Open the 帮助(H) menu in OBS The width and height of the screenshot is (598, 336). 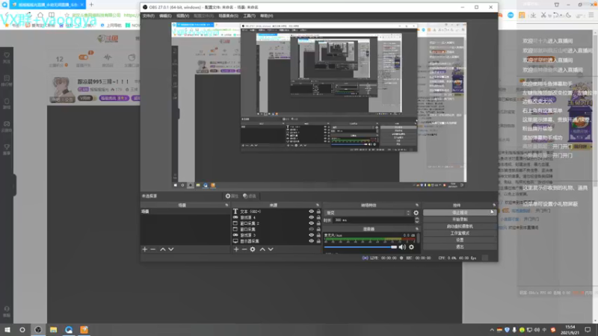pos(267,16)
